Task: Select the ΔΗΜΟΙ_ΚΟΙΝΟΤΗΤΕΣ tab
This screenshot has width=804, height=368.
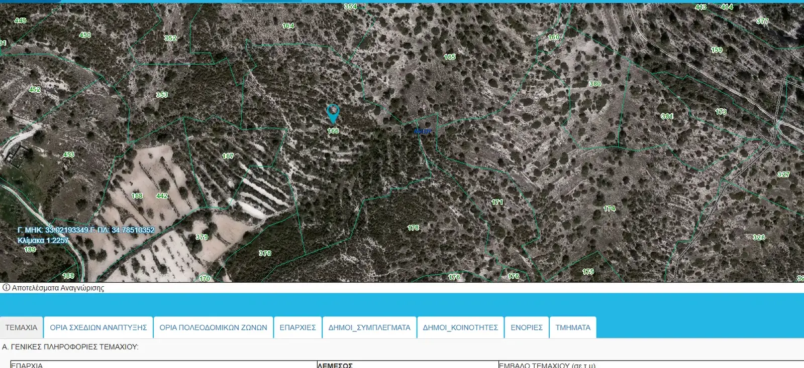Action: 460,327
